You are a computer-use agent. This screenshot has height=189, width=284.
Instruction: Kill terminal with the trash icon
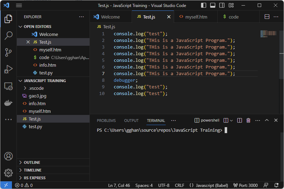click(248, 121)
